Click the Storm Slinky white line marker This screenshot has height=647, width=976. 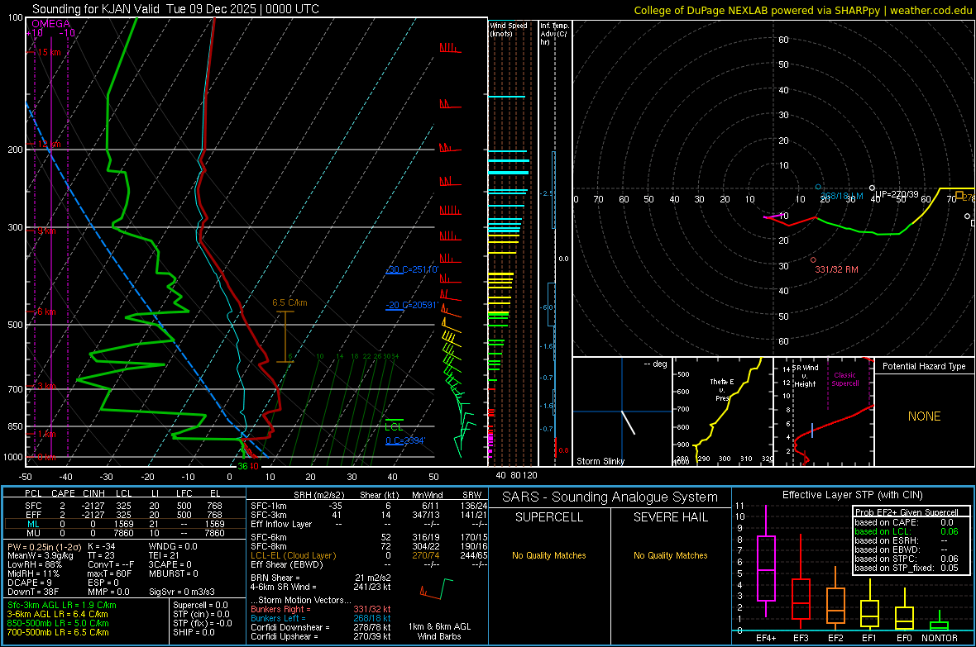click(x=628, y=421)
